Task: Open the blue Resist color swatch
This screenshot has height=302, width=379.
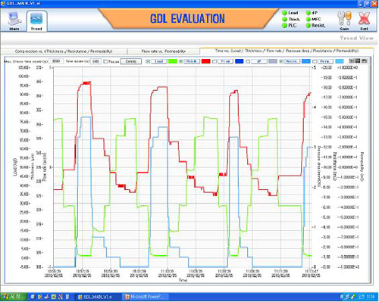Action: click(x=306, y=61)
